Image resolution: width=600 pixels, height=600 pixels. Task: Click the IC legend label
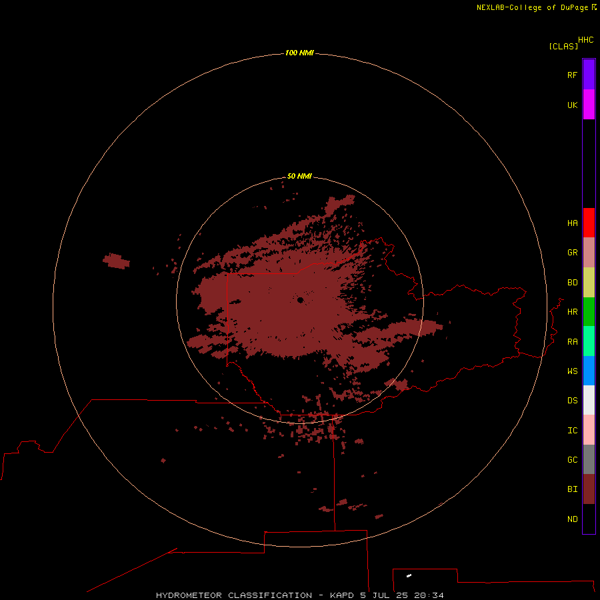pyautogui.click(x=572, y=431)
